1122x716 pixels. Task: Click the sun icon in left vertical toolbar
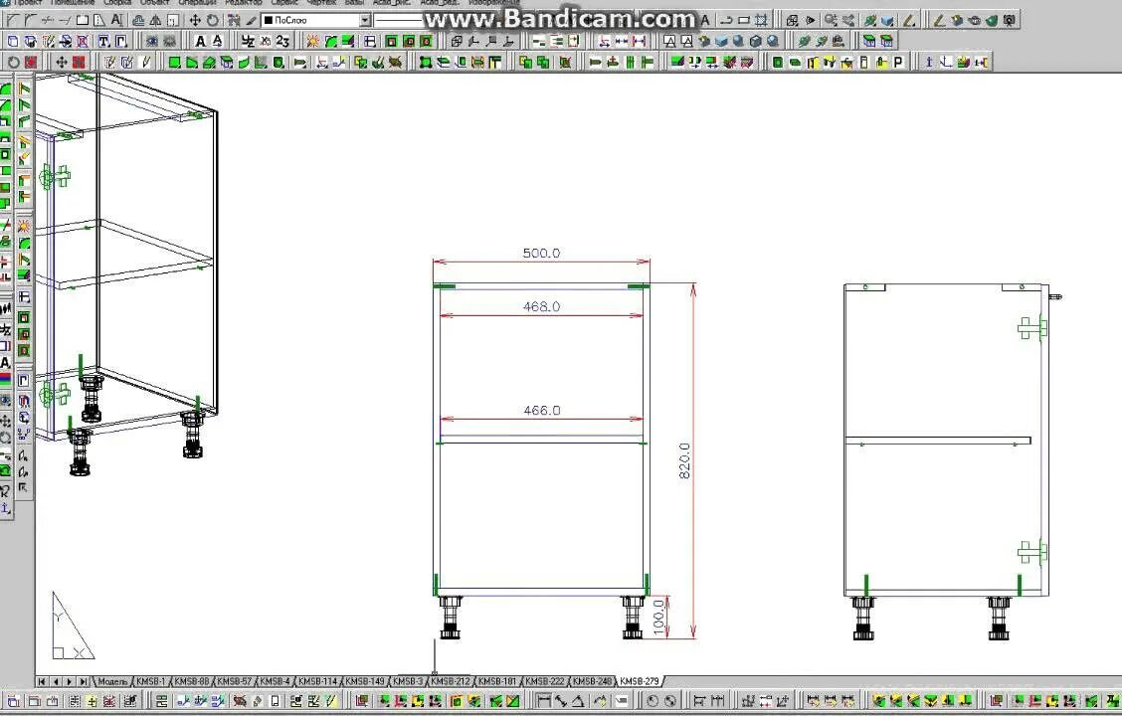click(x=24, y=226)
